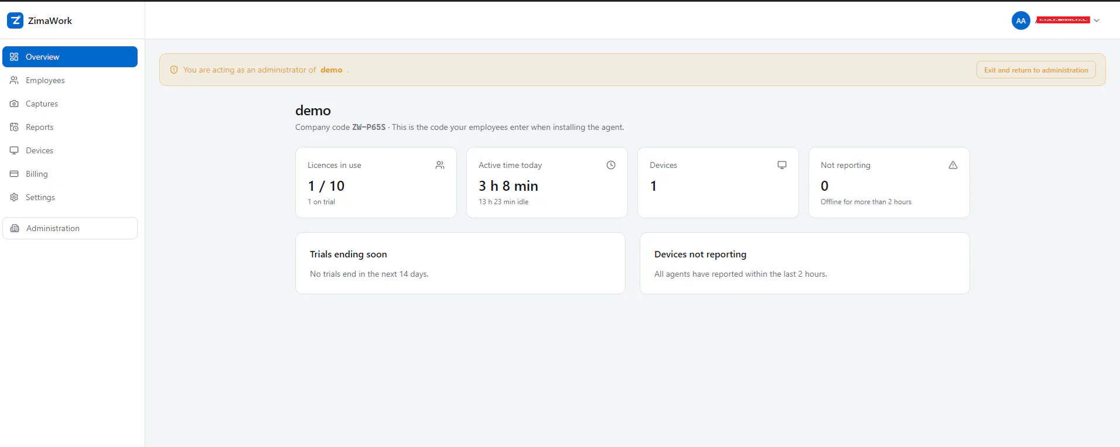Viewport: 1120px width, 447px height.
Task: Click the clock icon on Active time today card
Action: click(611, 165)
